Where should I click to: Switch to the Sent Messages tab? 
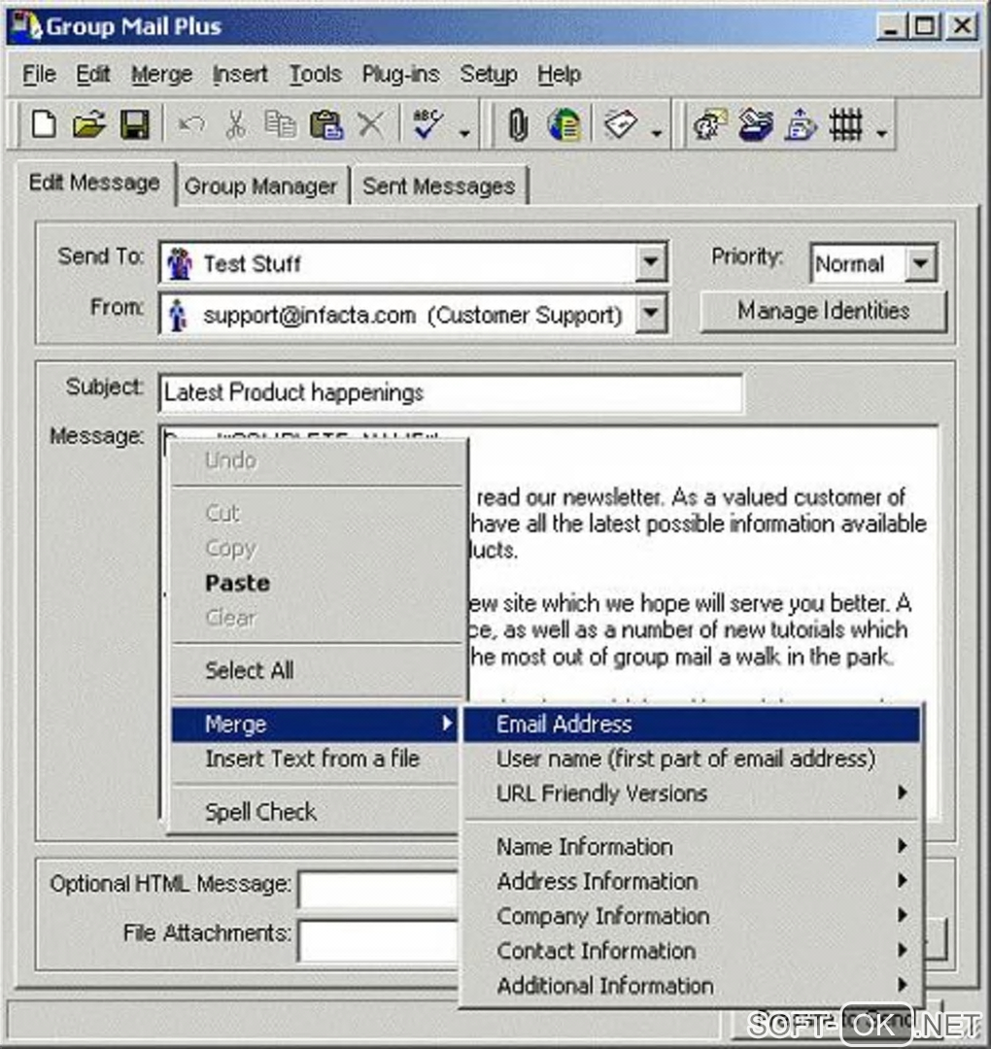tap(439, 186)
